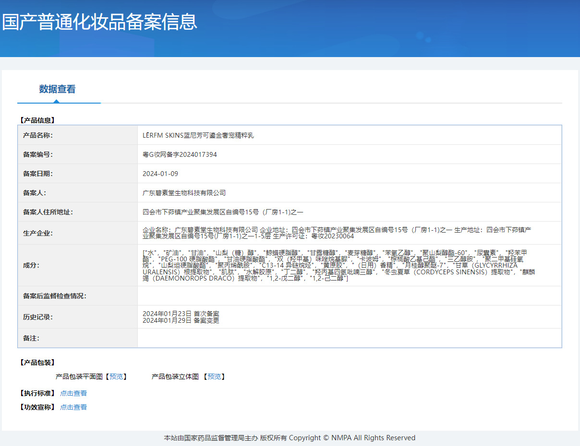Click the 2024年01月29日 备案变更 entry

click(181, 320)
